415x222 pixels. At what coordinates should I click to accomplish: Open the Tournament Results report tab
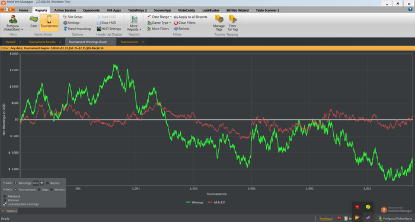coord(42,42)
